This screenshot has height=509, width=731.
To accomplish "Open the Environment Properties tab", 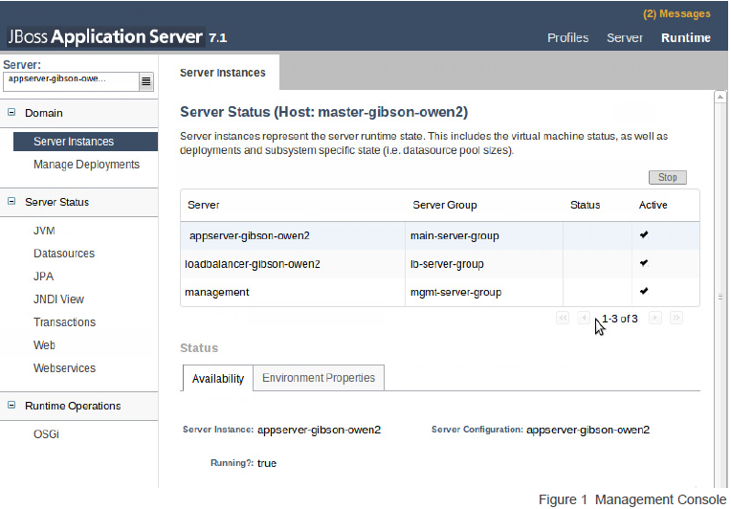I will (x=319, y=378).
